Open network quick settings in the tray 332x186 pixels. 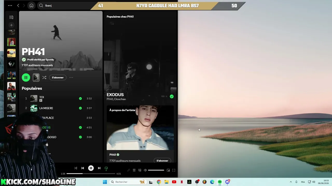pyautogui.click(x=309, y=182)
